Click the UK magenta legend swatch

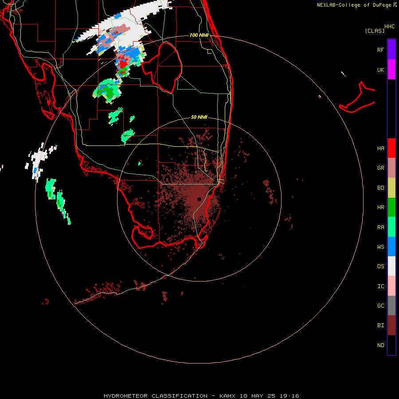tap(391, 70)
